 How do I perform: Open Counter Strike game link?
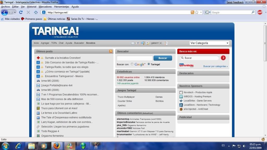pos(125,101)
